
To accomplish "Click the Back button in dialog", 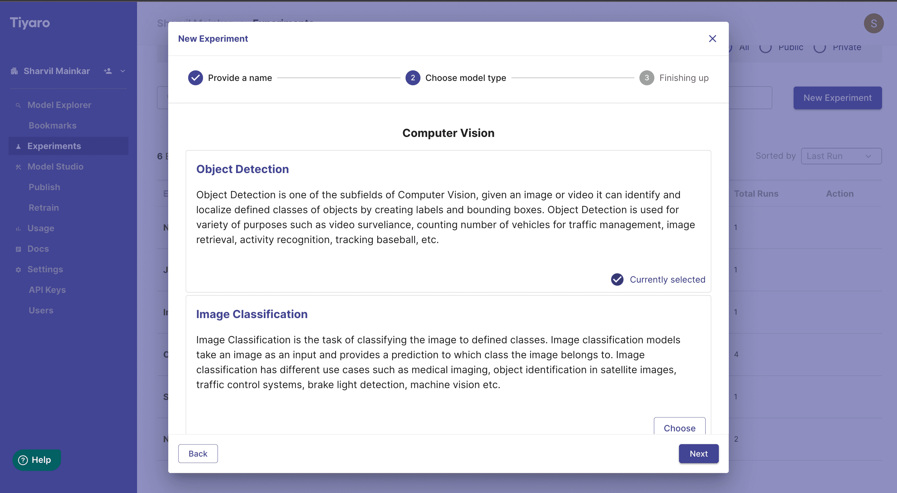I will tap(198, 454).
